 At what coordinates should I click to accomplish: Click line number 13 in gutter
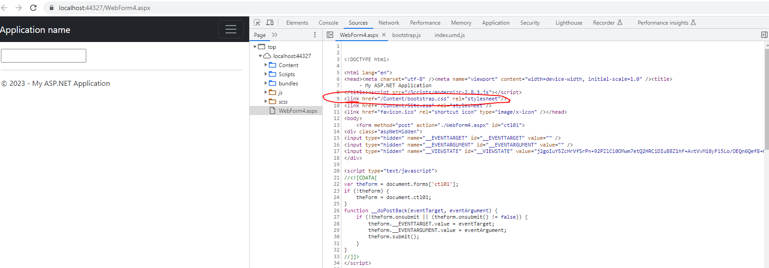tap(336, 125)
